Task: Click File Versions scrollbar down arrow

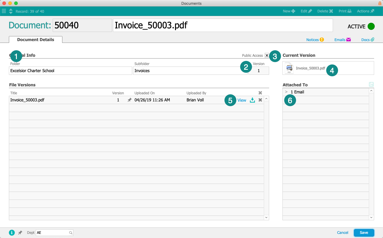Action: (x=266, y=218)
